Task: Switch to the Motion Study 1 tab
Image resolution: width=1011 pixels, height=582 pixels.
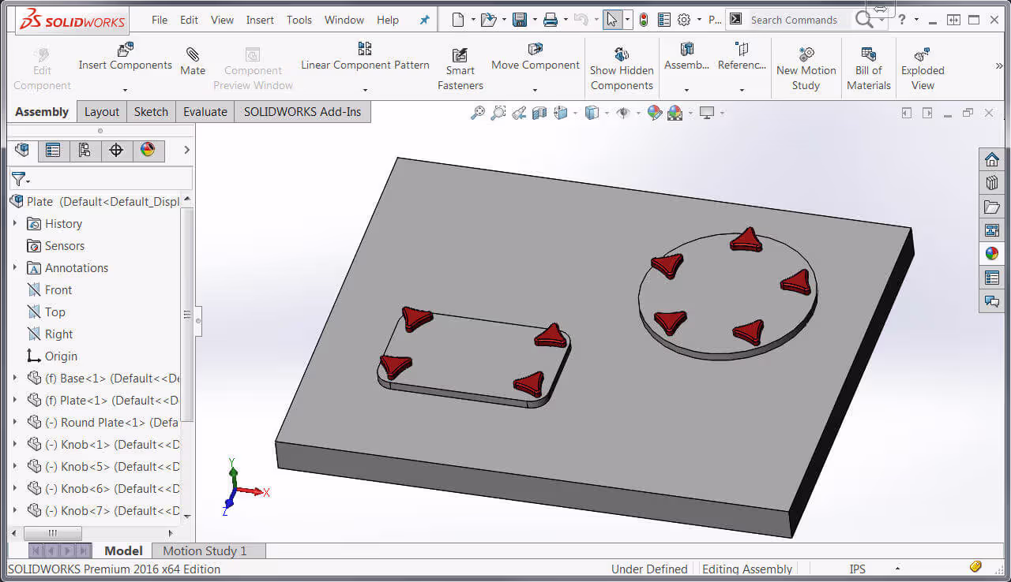Action: tap(205, 550)
